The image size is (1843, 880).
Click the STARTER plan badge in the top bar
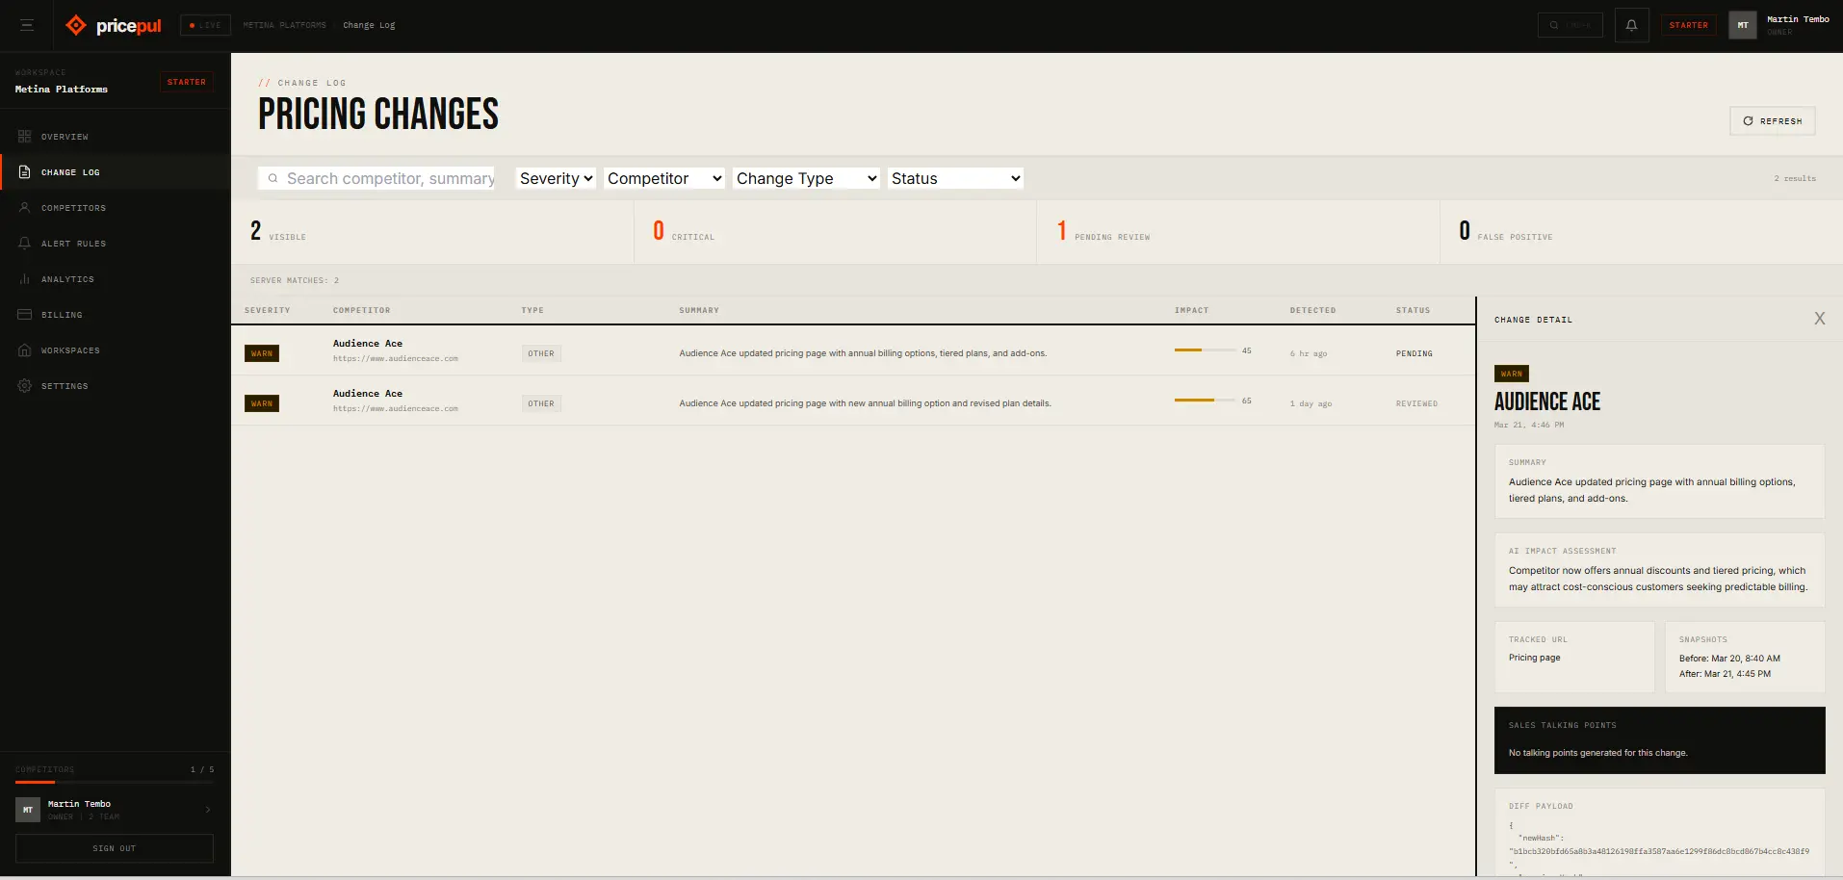pyautogui.click(x=1689, y=25)
